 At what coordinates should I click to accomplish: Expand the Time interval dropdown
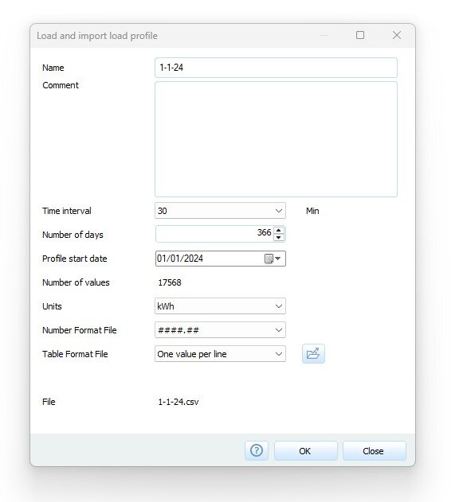pyautogui.click(x=279, y=211)
